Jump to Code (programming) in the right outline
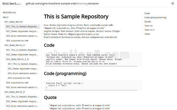The height and width of the screenshot is (110, 177). [153, 17]
